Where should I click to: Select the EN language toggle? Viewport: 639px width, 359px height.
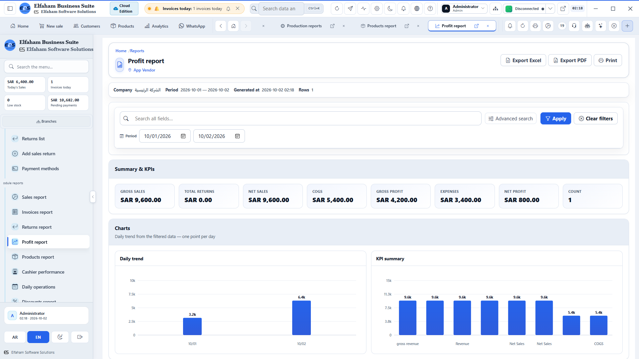[38, 337]
